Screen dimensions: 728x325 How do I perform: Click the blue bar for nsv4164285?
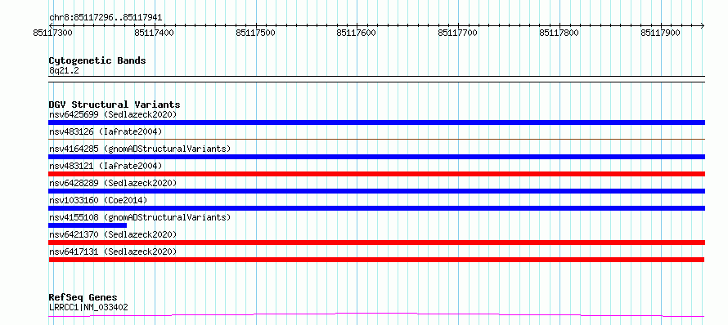click(376, 157)
